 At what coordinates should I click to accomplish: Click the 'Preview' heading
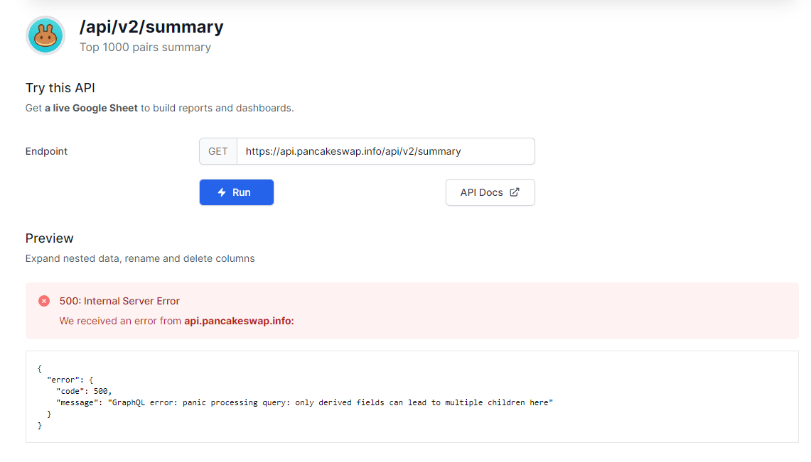click(x=50, y=238)
